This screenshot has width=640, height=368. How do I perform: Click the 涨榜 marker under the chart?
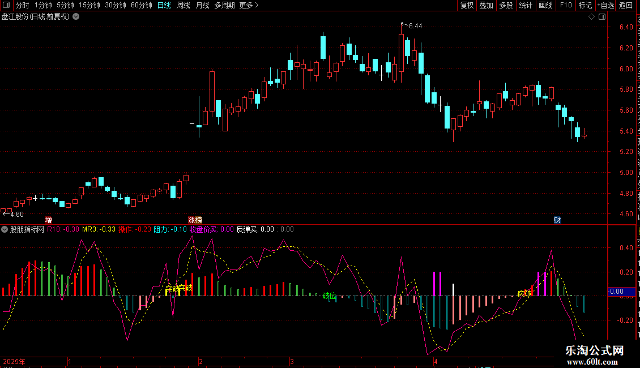pos(195,220)
